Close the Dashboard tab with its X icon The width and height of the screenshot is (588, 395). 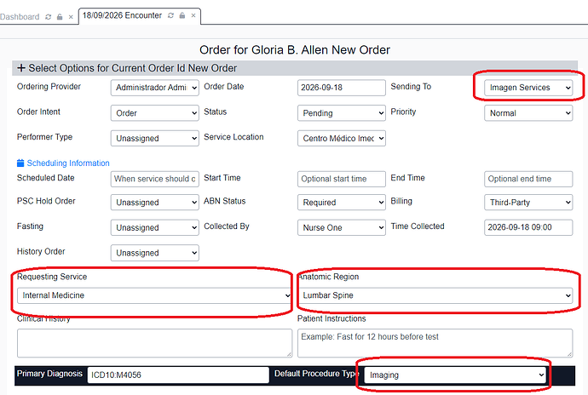71,17
